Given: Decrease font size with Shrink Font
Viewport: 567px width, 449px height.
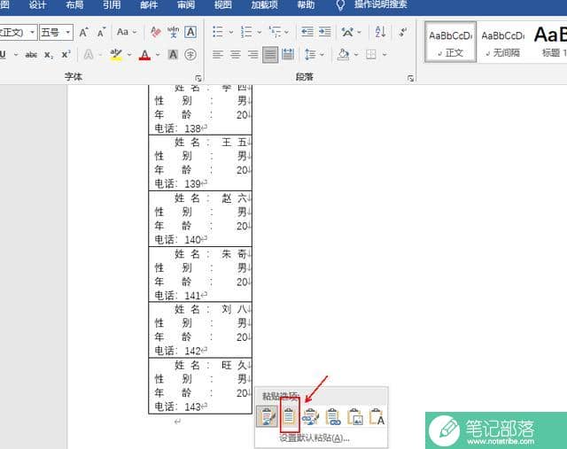Looking at the screenshot, I should [x=101, y=33].
